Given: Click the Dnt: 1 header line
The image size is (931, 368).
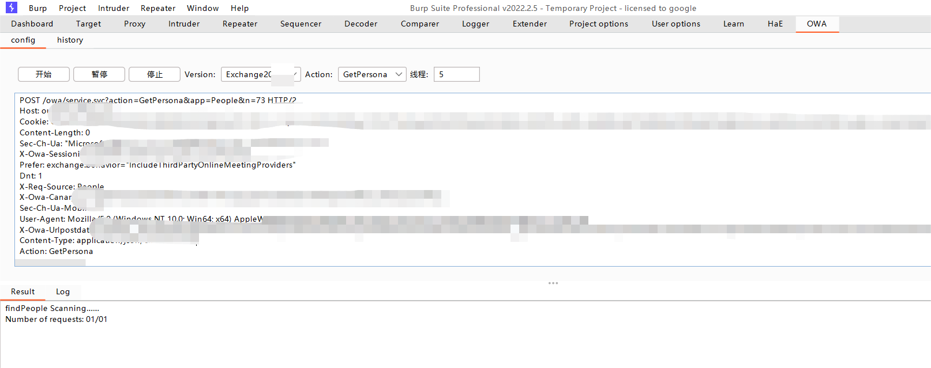Looking at the screenshot, I should pos(31,176).
